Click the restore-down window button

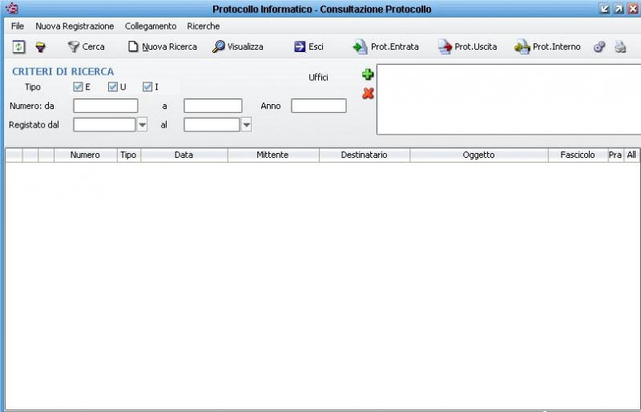(x=604, y=9)
